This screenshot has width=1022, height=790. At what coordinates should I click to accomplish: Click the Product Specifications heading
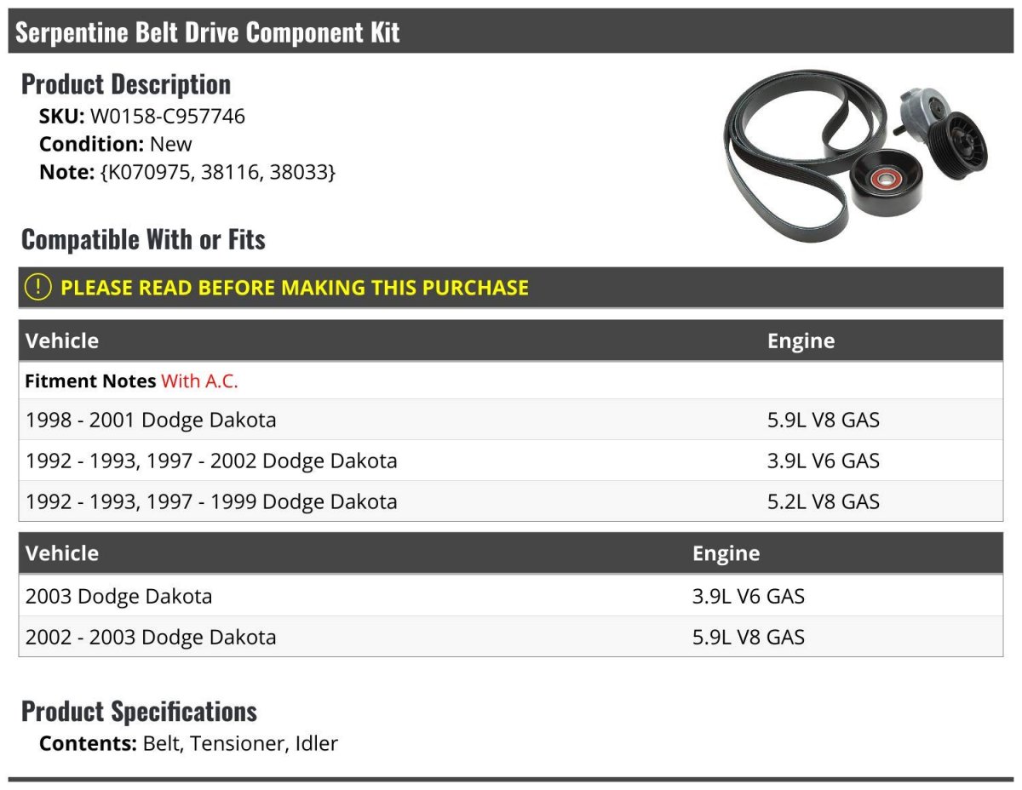[139, 712]
